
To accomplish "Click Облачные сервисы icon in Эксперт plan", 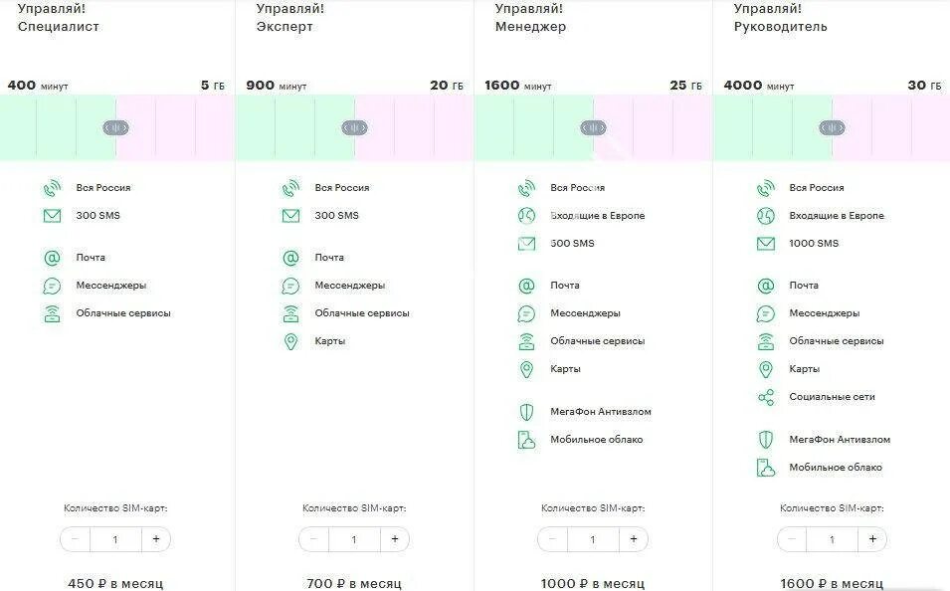I will (290, 313).
